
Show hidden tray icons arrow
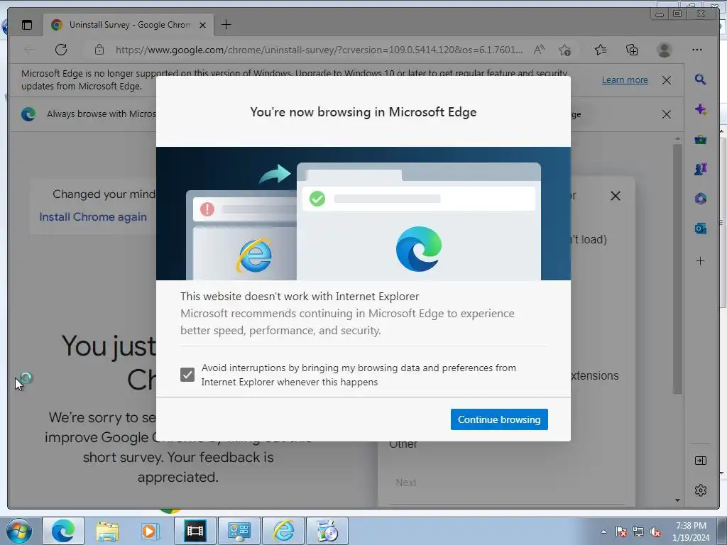click(603, 532)
